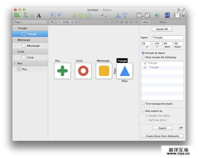Screen dimensions: 198x158
Task: Click the slice Name input field
Action: point(168,37)
